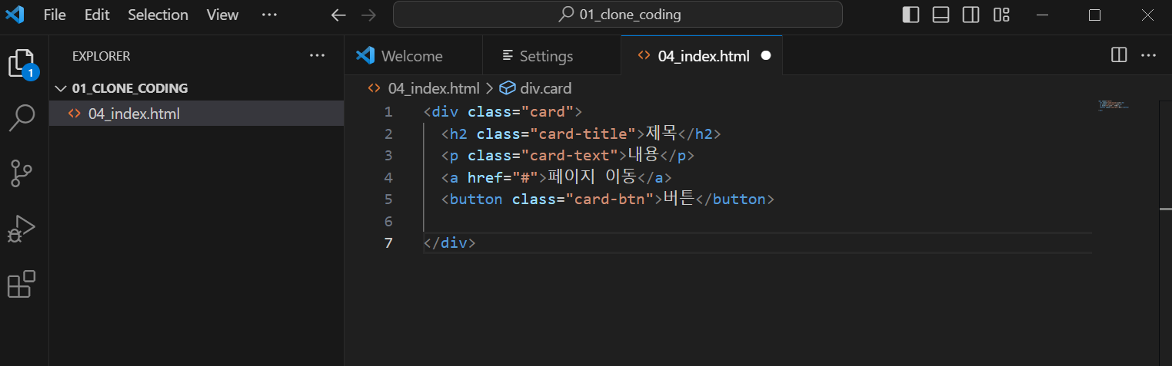Click the minimap code preview
This screenshot has width=1172, height=366.
click(1113, 104)
